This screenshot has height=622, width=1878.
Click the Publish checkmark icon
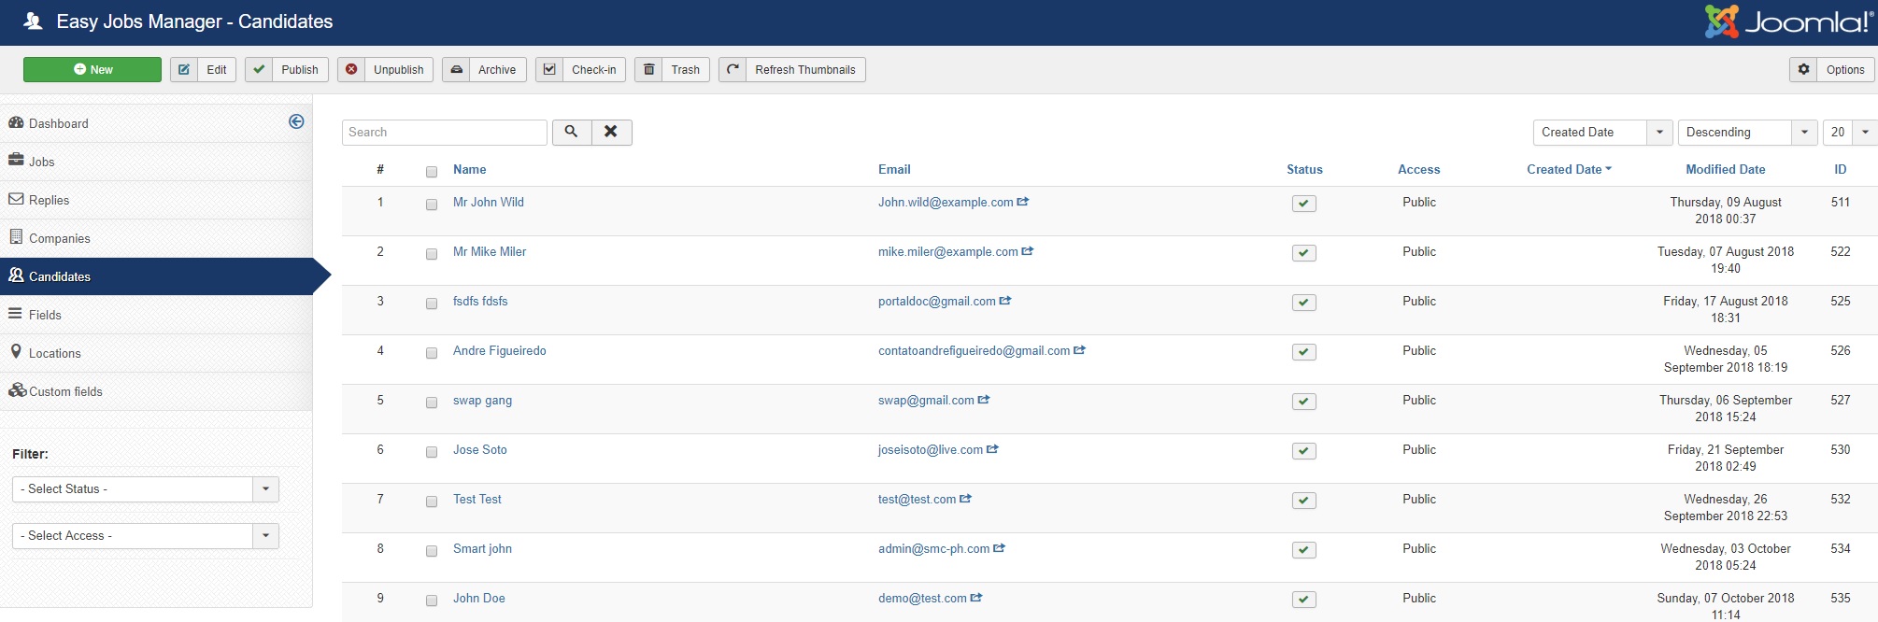(x=259, y=70)
